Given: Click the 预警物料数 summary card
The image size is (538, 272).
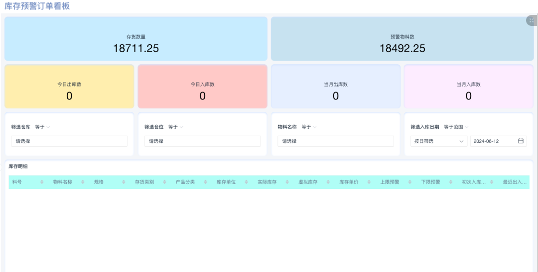Looking at the screenshot, I should (x=402, y=39).
